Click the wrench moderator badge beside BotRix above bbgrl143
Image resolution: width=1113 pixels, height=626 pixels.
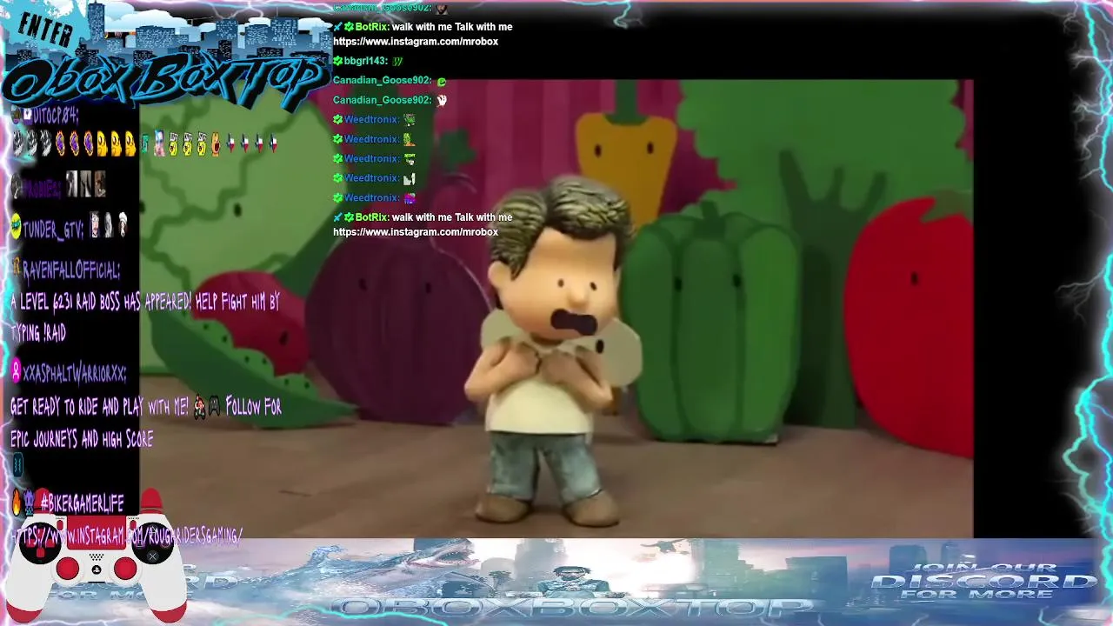click(x=338, y=27)
